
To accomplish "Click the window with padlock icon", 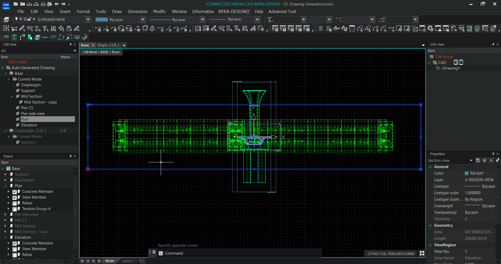I will click(x=438, y=28).
